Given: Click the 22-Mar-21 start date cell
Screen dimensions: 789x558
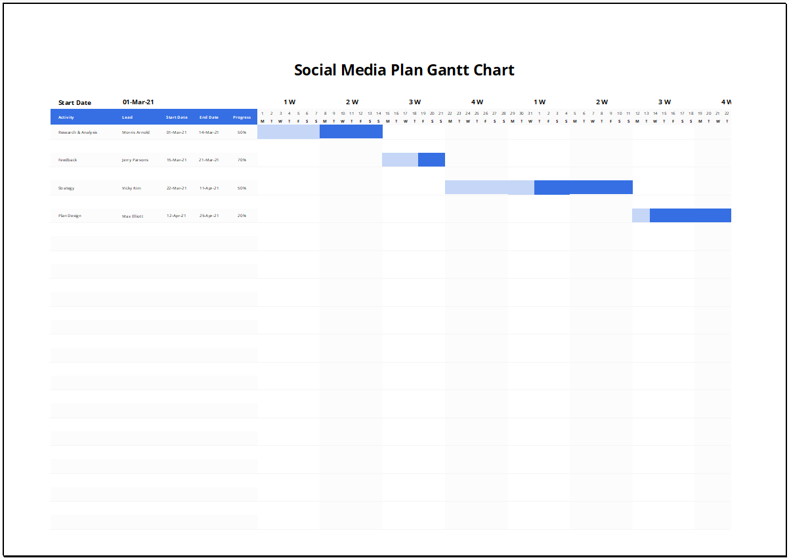Looking at the screenshot, I should pos(177,188).
